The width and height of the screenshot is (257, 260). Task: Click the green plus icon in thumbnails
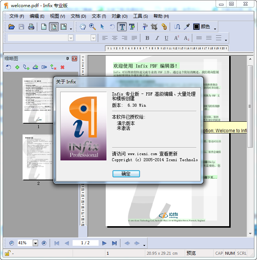tap(17, 67)
